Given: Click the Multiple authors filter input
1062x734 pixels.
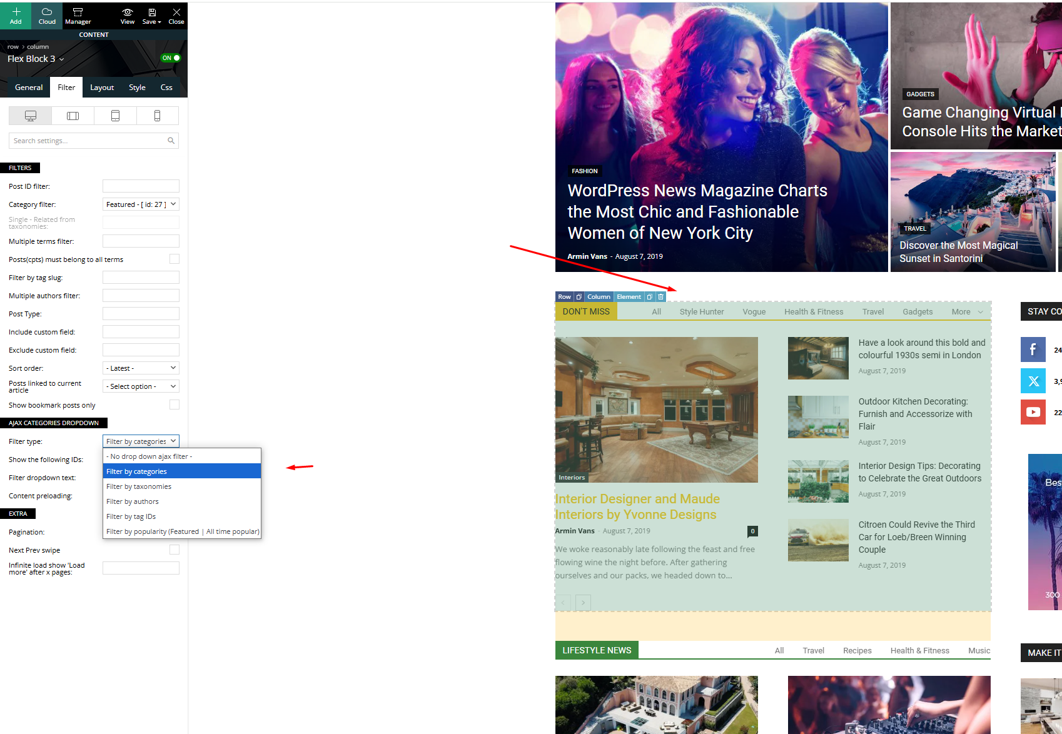Looking at the screenshot, I should click(x=141, y=296).
